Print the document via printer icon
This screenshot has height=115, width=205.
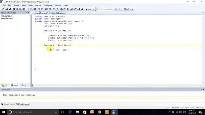[x=17, y=9]
